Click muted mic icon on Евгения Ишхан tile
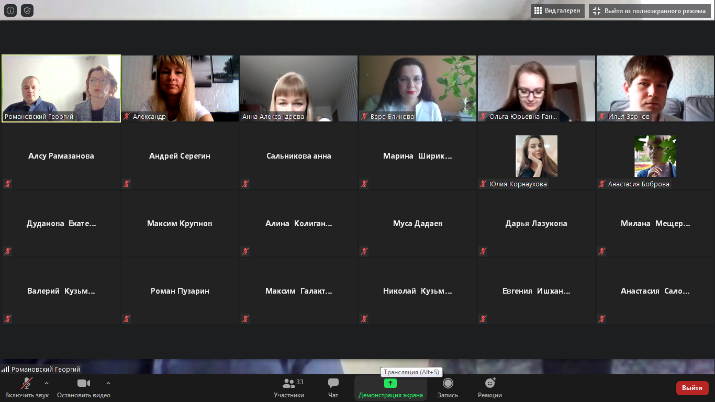 483,319
